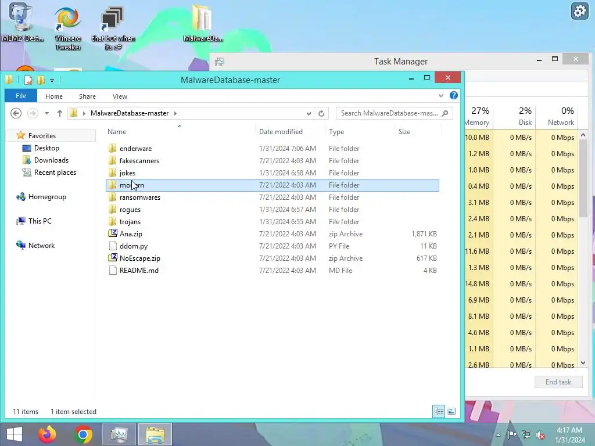The height and width of the screenshot is (446, 595).
Task: Show hidden tray icons arrow
Action: [498, 435]
